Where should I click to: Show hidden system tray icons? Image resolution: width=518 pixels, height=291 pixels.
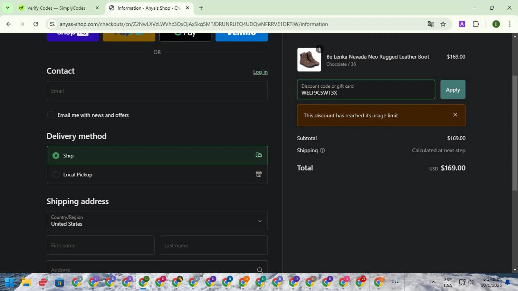tap(433, 282)
